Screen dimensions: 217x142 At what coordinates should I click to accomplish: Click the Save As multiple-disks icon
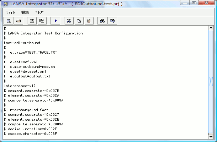click(42, 21)
